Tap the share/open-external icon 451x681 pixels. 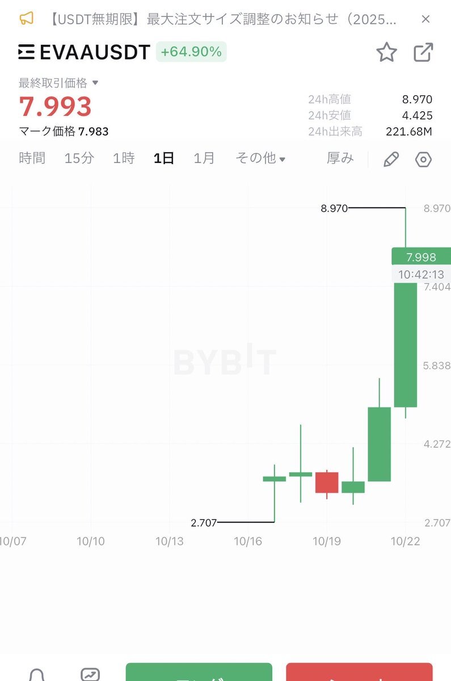[423, 53]
